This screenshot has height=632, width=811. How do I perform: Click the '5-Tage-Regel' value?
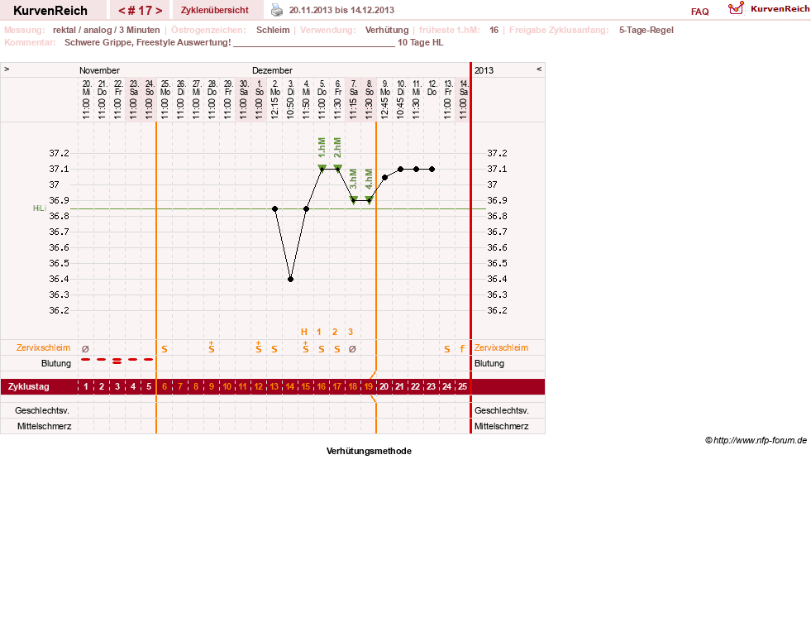pos(646,30)
